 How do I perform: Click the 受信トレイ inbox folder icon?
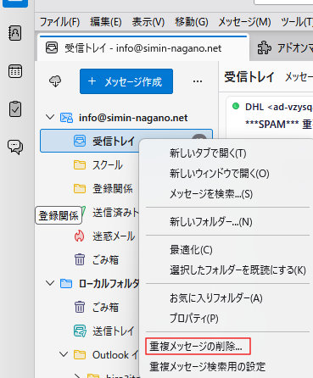(80, 141)
